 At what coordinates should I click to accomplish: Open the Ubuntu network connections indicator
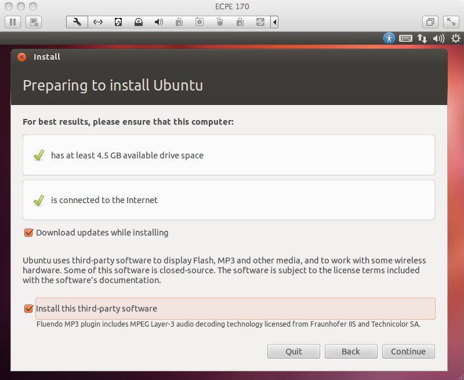point(422,38)
